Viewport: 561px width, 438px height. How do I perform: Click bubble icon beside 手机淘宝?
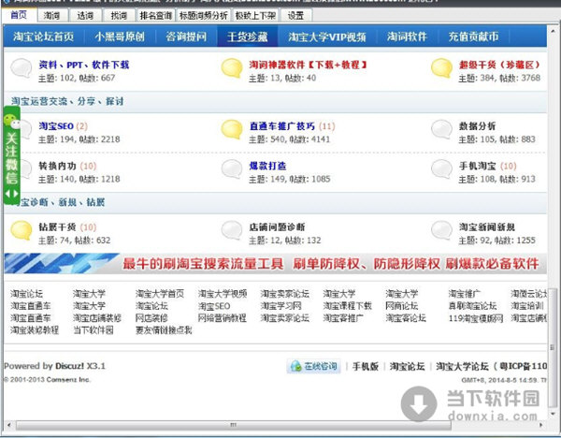[441, 169]
